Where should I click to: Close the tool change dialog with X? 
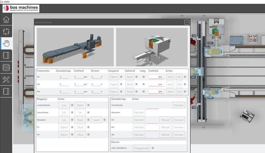click(187, 22)
